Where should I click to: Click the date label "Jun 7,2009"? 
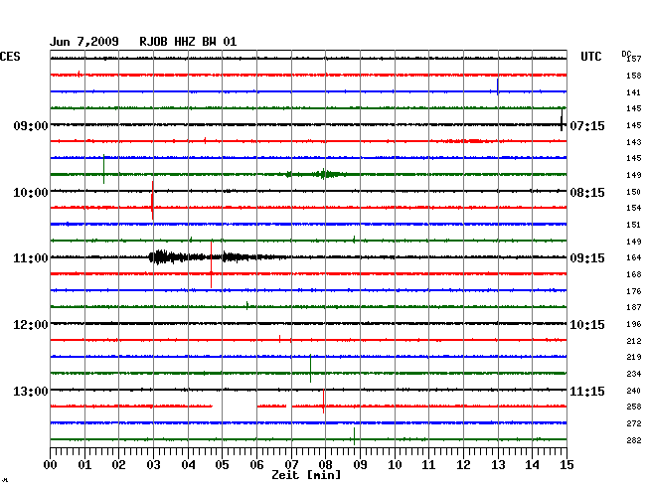(84, 42)
